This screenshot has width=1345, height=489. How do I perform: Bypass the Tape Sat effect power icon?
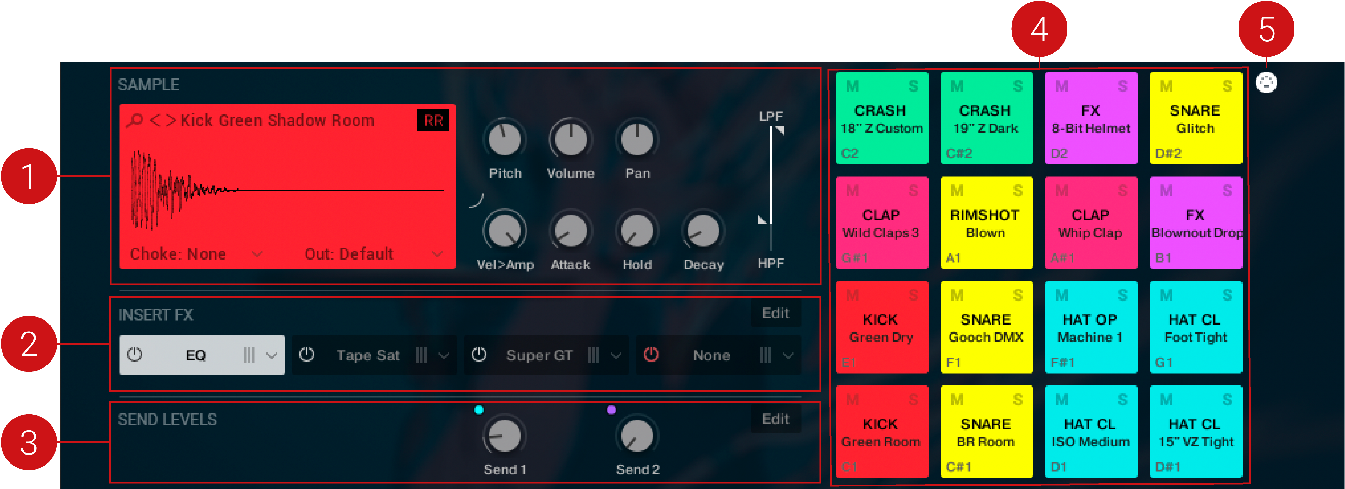306,355
